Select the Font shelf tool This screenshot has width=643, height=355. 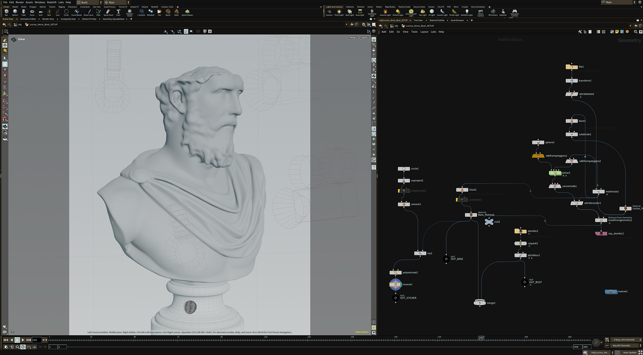[118, 12]
